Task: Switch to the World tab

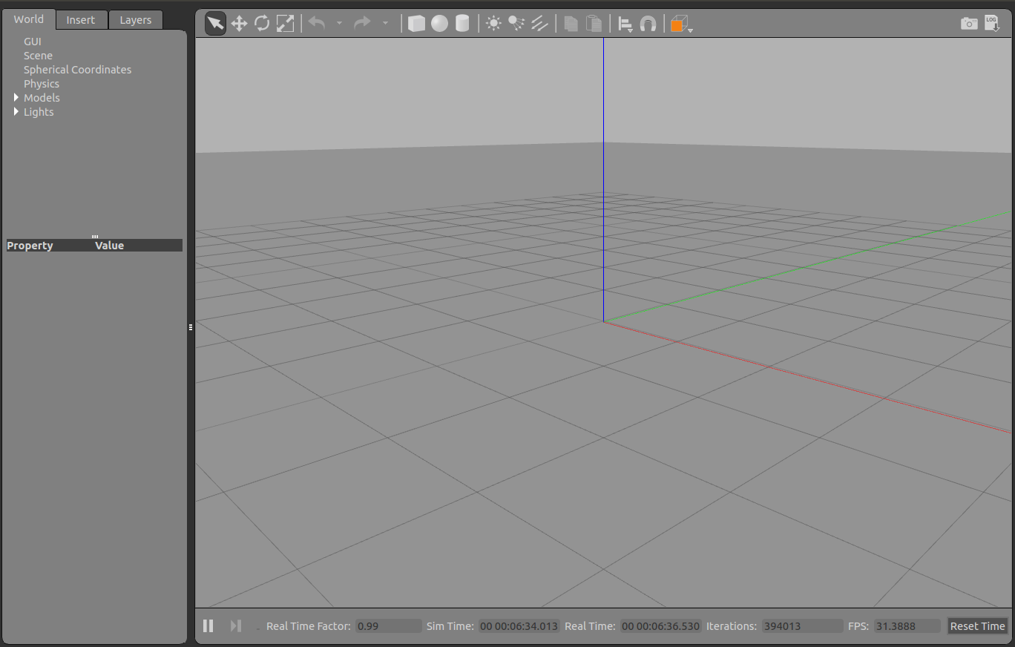Action: pos(28,19)
